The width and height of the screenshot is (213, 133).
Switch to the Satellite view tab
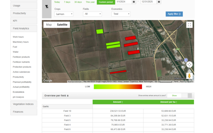(x=62, y=25)
